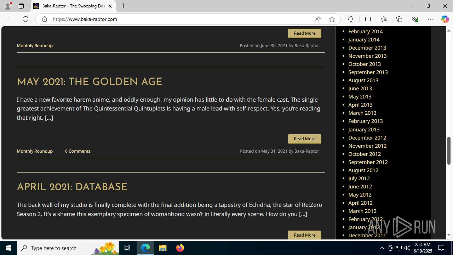This screenshot has height=255, width=453.
Task: Open August 2013 archive
Action: click(x=363, y=80)
